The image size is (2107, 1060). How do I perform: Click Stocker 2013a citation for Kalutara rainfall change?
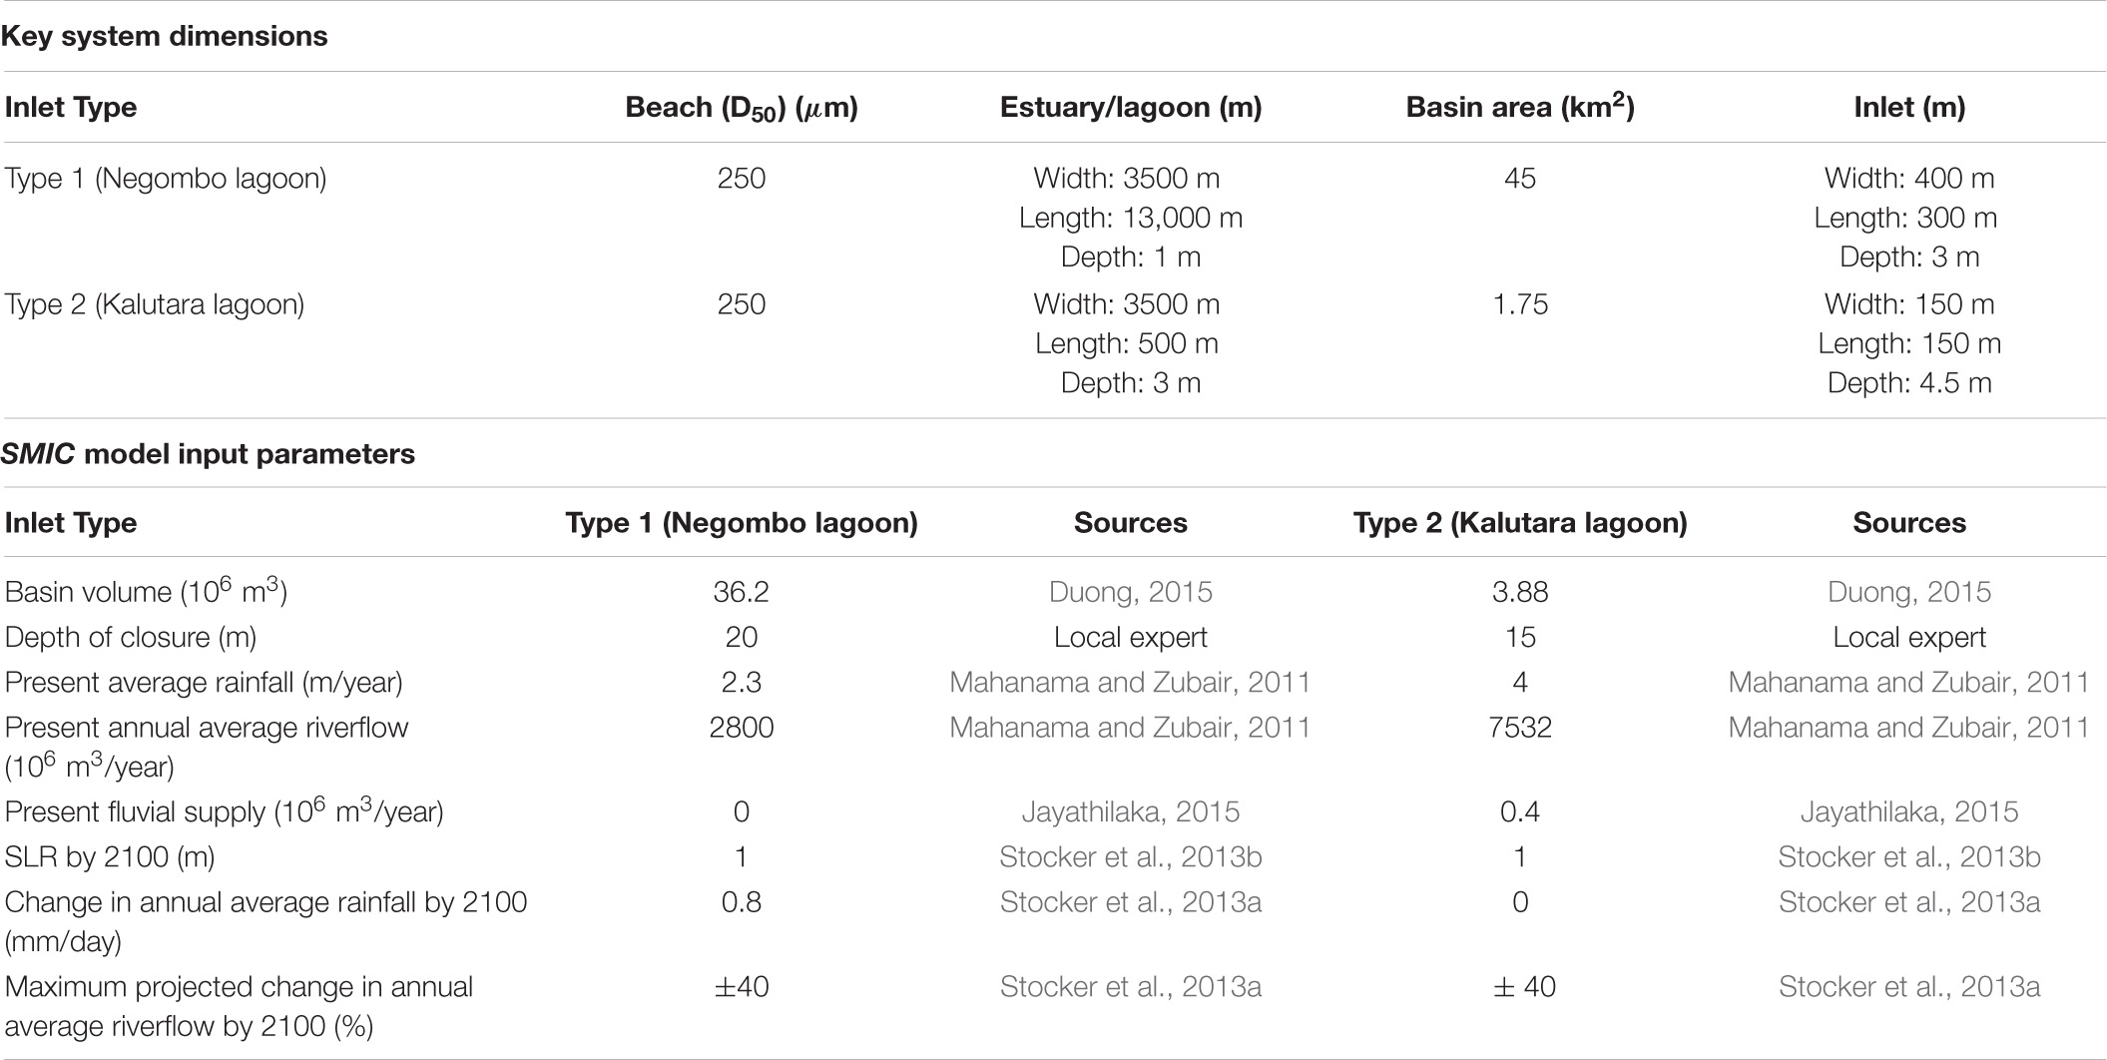click(1908, 902)
